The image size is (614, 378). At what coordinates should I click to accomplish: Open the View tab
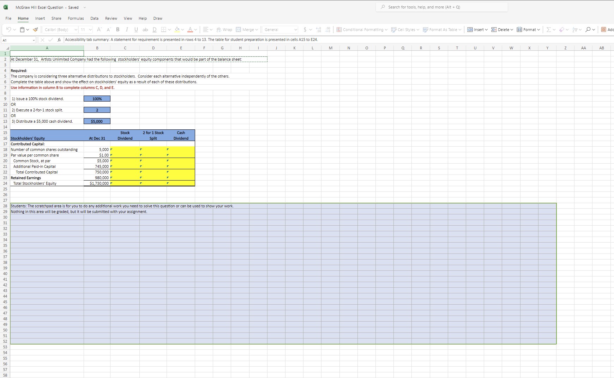point(128,18)
